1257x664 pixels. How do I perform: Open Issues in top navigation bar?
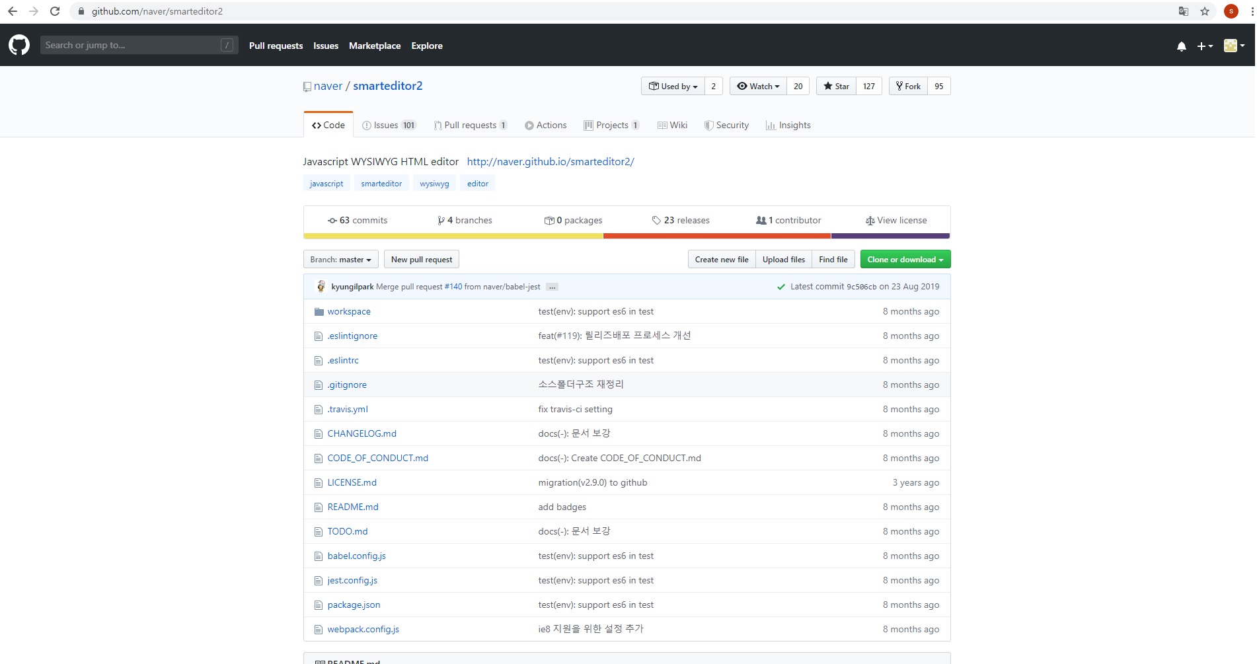[326, 46]
